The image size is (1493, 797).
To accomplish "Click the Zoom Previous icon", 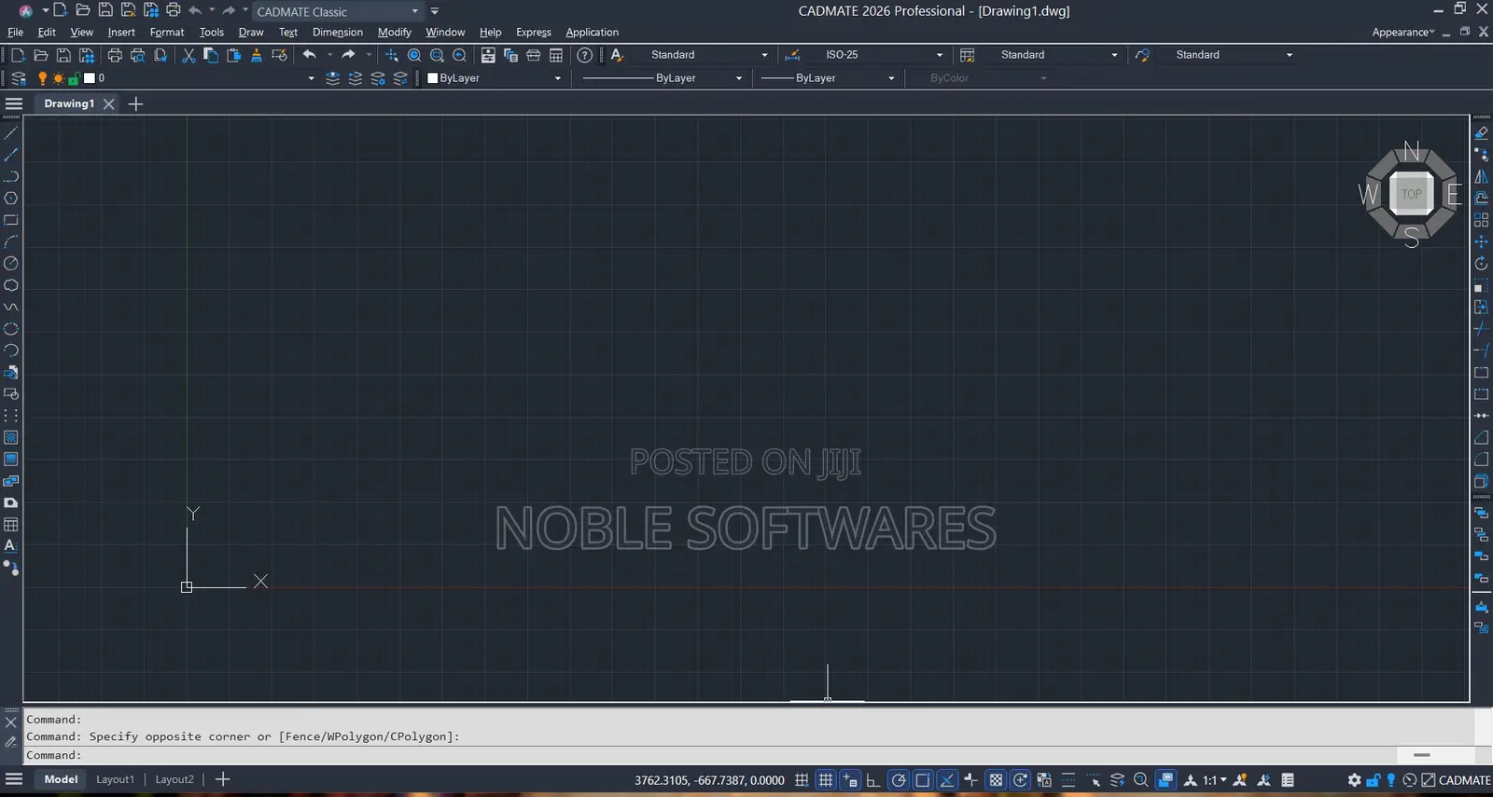I will coord(459,55).
